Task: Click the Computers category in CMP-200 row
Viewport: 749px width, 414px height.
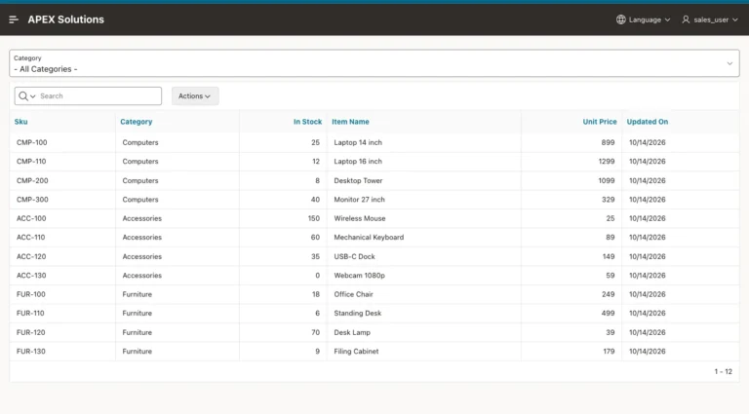Action: point(140,181)
